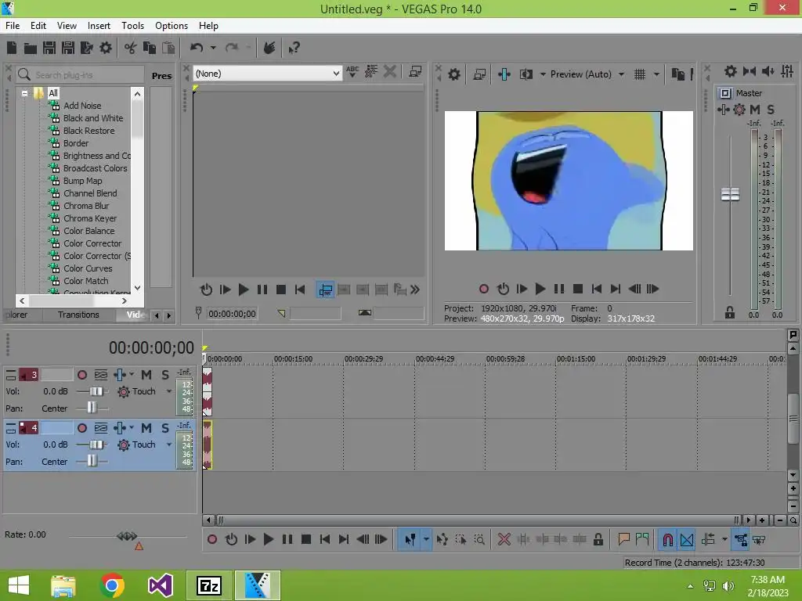The height and width of the screenshot is (601, 802).
Task: Collapse the All plug-ins folder
Action: [x=24, y=93]
